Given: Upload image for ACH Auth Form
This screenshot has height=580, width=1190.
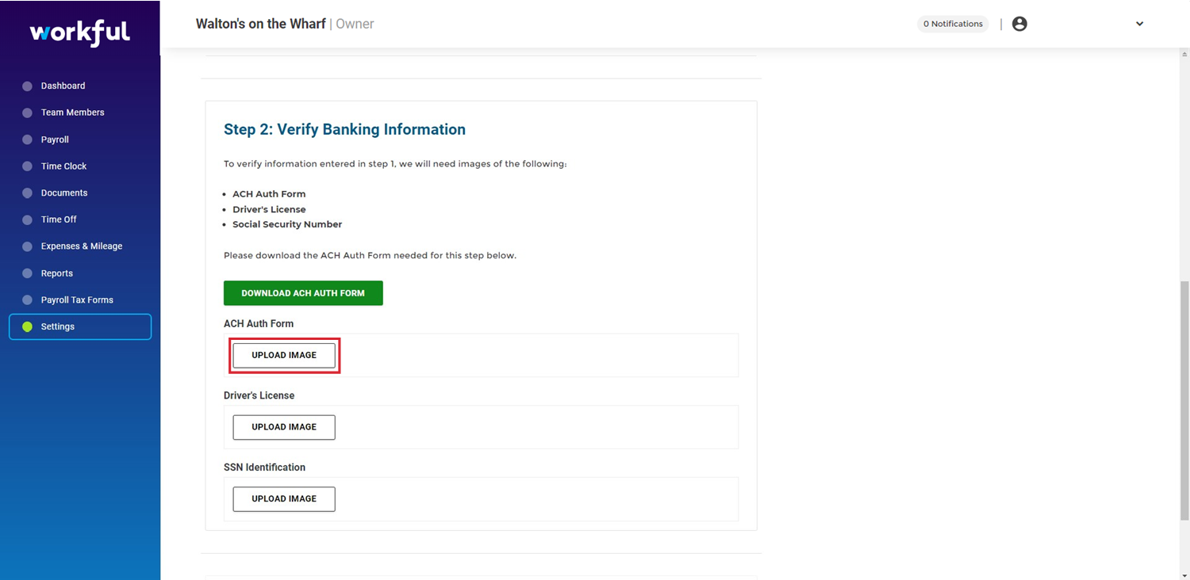Looking at the screenshot, I should coord(284,355).
